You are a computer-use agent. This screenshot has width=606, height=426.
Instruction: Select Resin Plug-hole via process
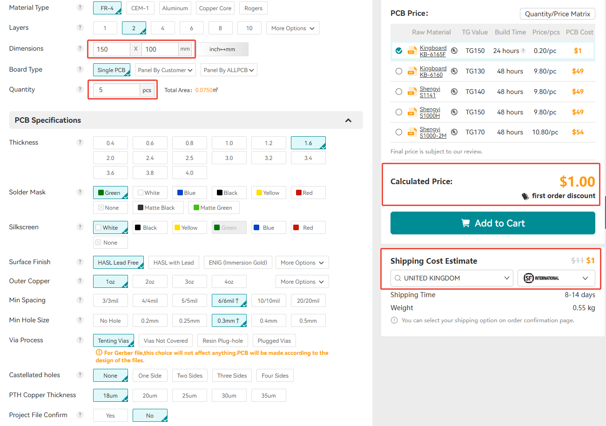tap(223, 340)
